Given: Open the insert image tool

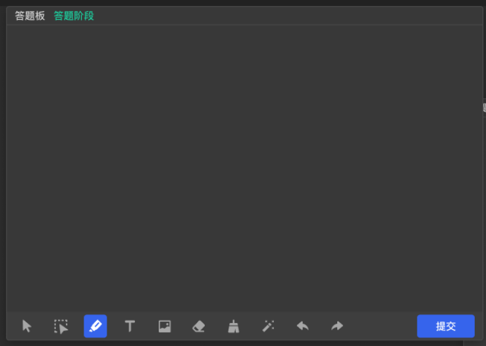Looking at the screenshot, I should tap(165, 326).
